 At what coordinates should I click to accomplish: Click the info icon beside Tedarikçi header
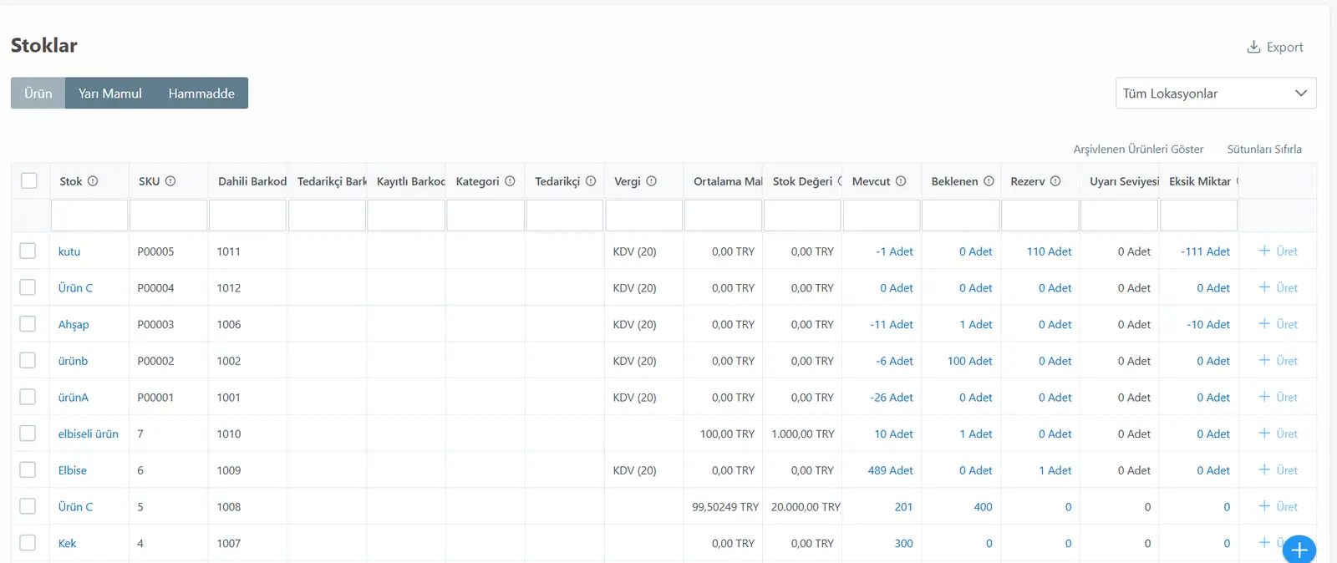[591, 181]
